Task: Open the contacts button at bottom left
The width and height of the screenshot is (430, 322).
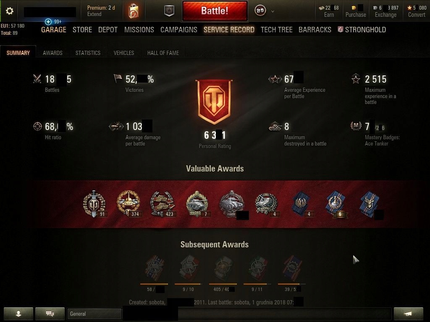Action: (x=18, y=314)
